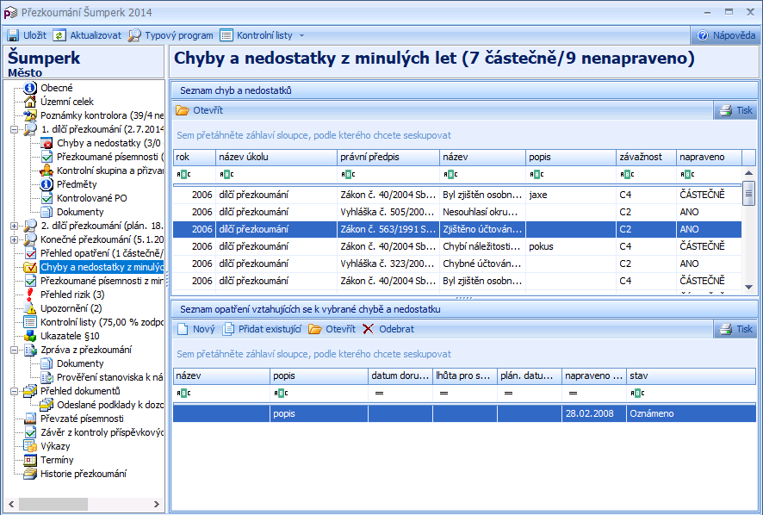The width and height of the screenshot is (763, 515).
Task: Click the Prověření stanoviska icon
Action: (x=47, y=377)
